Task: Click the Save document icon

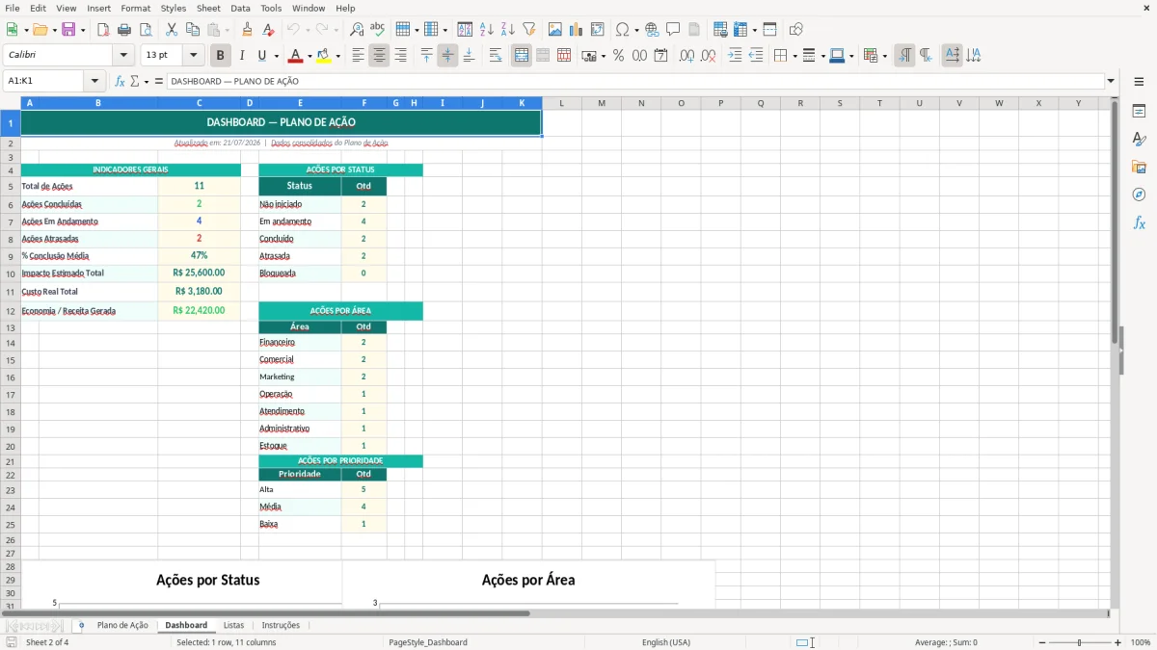Action: [x=68, y=30]
